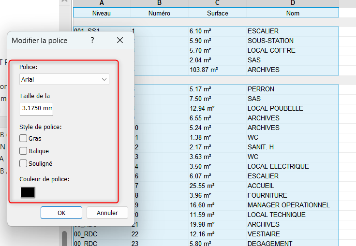Viewport: 356px width, 246px height.
Task: Click the help question mark in dialog
Action: point(92,41)
